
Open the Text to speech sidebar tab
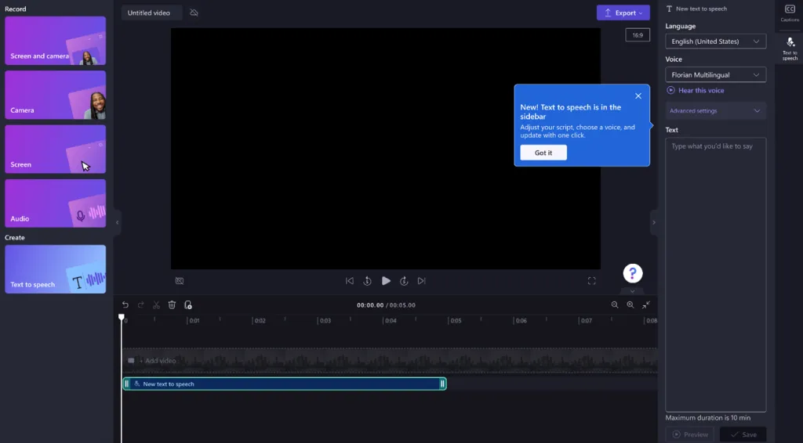pos(790,49)
